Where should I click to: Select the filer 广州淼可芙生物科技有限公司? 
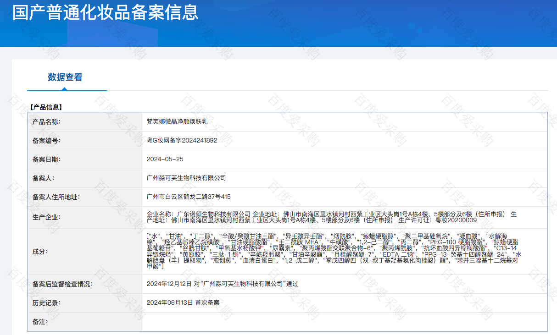tap(186, 178)
